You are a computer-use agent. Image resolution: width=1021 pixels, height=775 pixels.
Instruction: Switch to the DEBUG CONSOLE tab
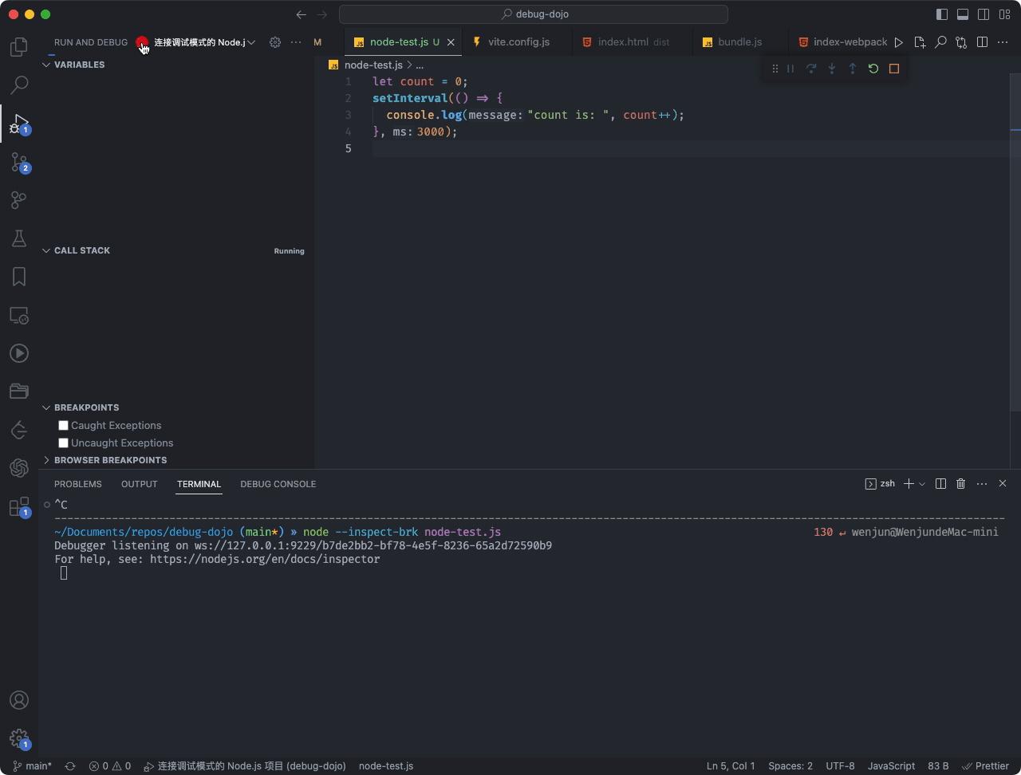click(278, 484)
